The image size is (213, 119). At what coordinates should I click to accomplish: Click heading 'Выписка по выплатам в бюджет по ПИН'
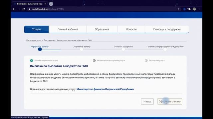(x=59, y=66)
